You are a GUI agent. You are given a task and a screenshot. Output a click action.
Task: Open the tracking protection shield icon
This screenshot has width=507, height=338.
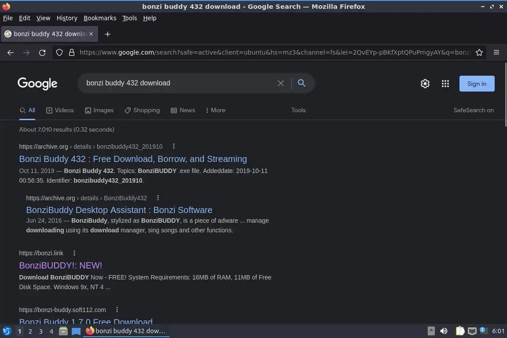click(59, 52)
